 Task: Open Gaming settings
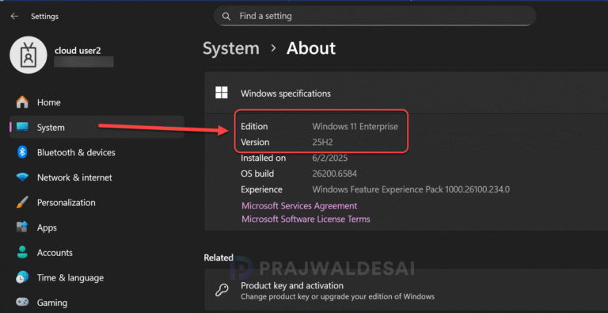pos(97,302)
